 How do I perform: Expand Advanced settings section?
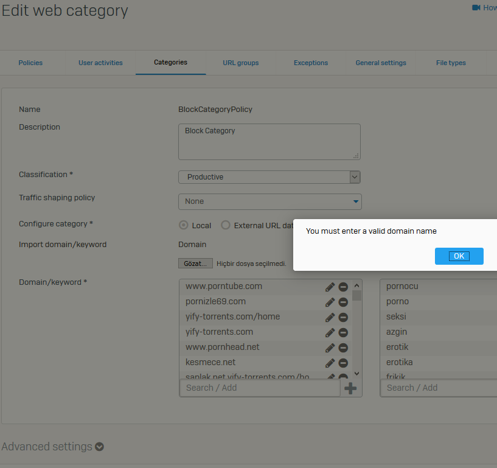(99, 447)
